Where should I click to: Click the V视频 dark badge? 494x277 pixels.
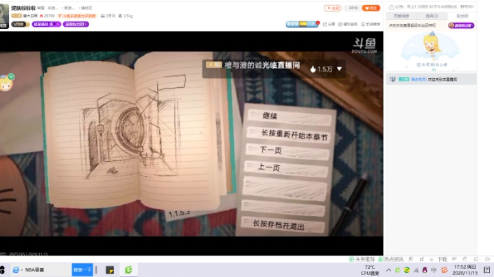20,24
